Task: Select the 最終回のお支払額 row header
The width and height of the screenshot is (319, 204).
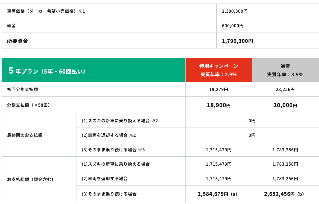Action: click(25, 135)
